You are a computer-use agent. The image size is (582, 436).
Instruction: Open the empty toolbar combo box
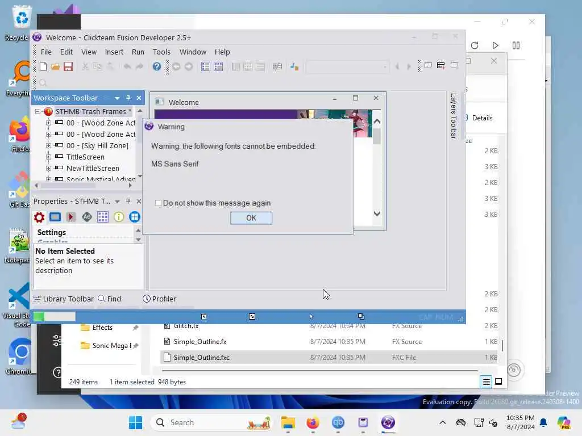click(347, 67)
